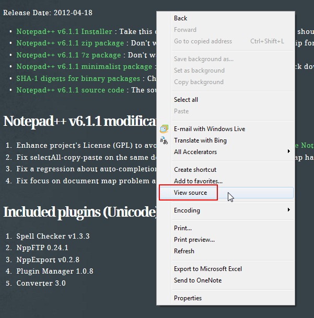Select Send to OneNote entry
The width and height of the screenshot is (314, 318).
[197, 280]
